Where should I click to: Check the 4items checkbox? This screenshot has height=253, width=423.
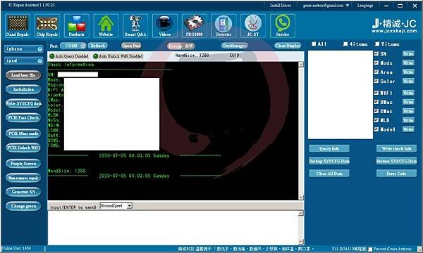pyautogui.click(x=345, y=44)
